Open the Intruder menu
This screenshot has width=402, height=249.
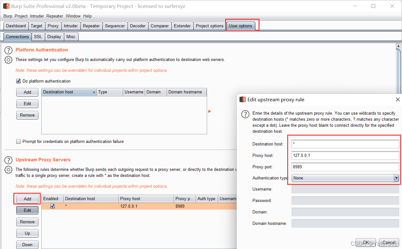[x=37, y=16]
